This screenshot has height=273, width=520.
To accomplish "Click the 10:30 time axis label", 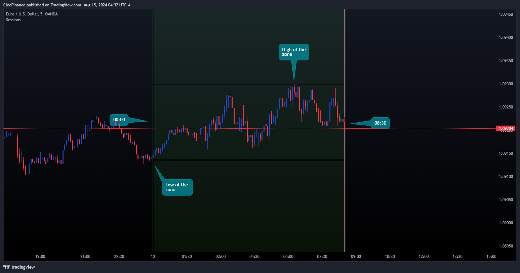I will (390, 257).
